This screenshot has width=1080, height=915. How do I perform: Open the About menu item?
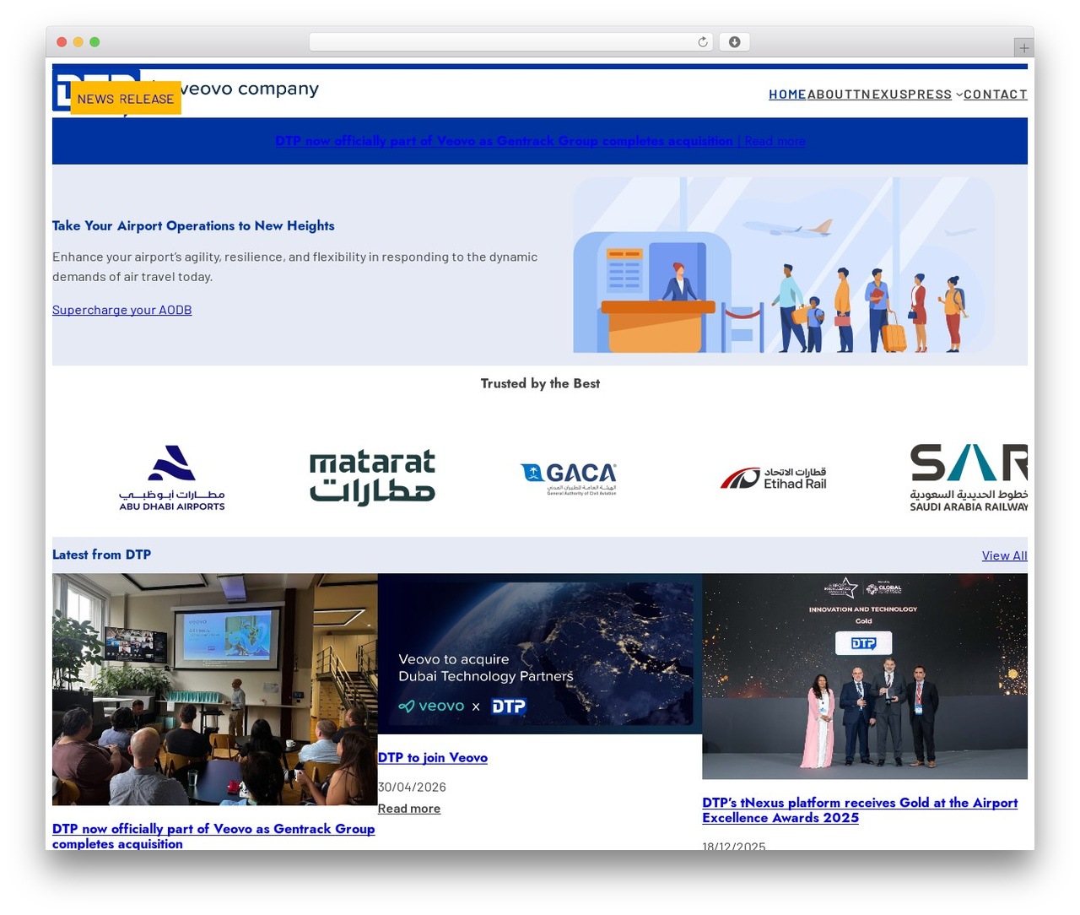tap(830, 95)
